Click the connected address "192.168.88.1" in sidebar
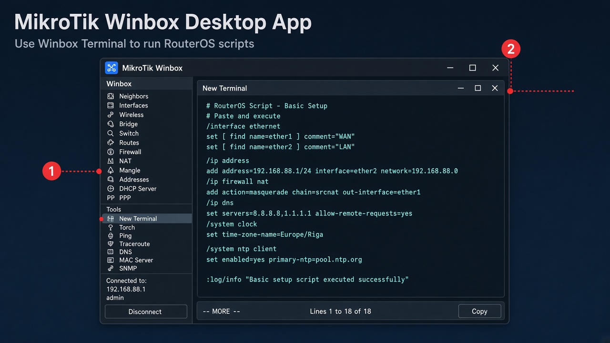Viewport: 610px width, 343px height. point(126,289)
